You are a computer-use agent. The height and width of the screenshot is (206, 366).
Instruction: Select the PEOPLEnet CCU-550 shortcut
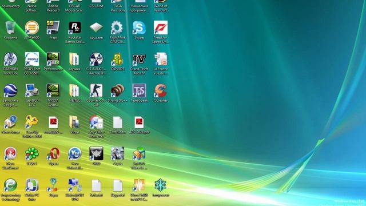tap(32, 59)
